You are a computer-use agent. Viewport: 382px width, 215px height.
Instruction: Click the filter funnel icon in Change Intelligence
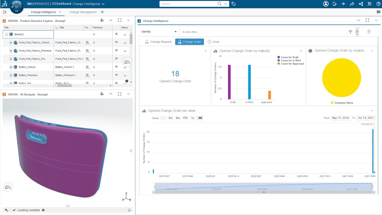click(350, 32)
